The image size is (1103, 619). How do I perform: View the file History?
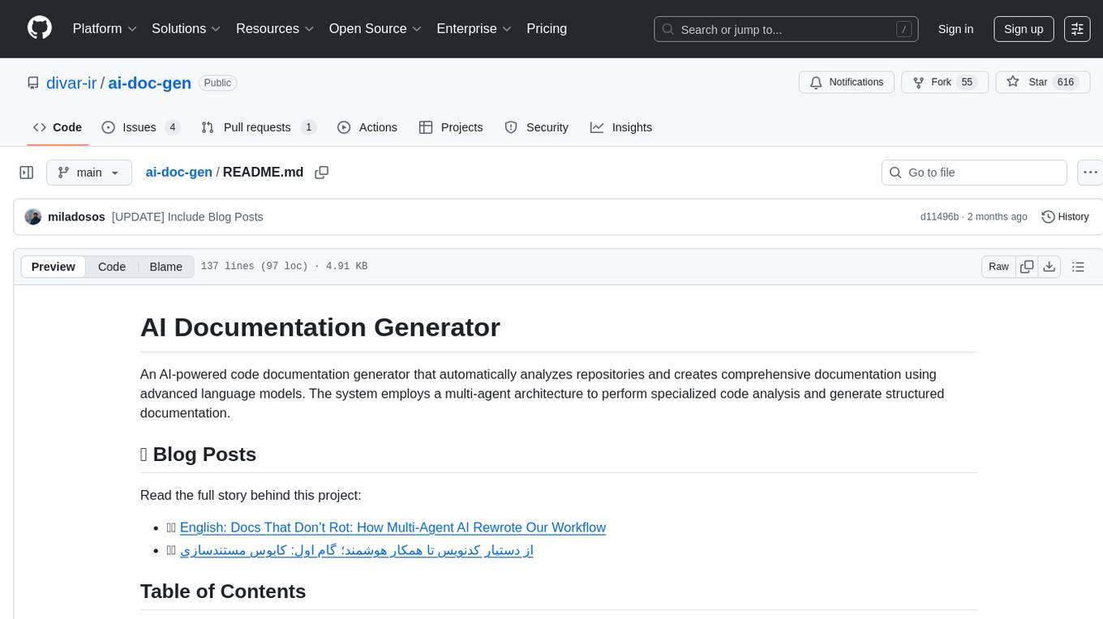pos(1065,217)
